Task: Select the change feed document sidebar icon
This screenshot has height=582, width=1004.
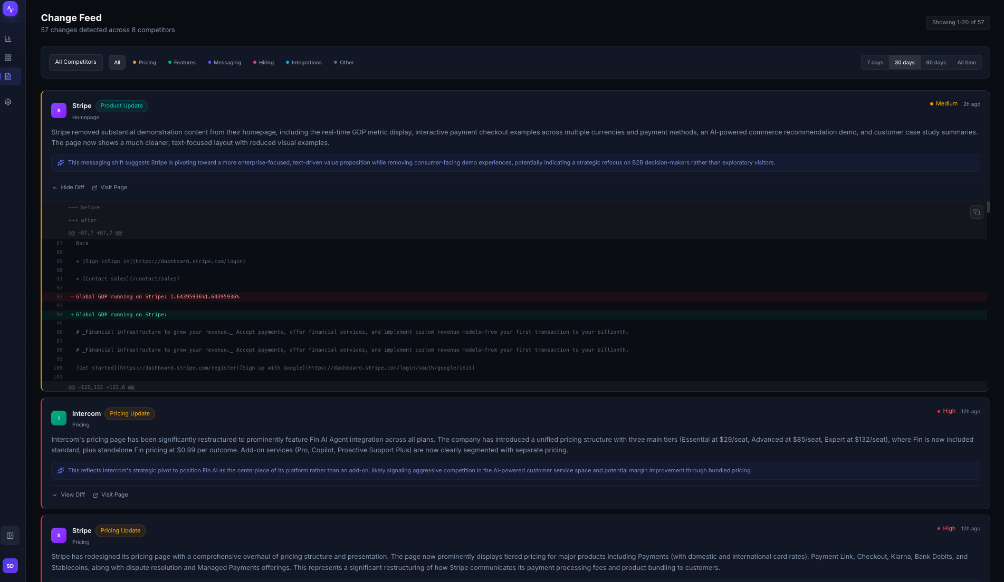Action: click(x=8, y=76)
